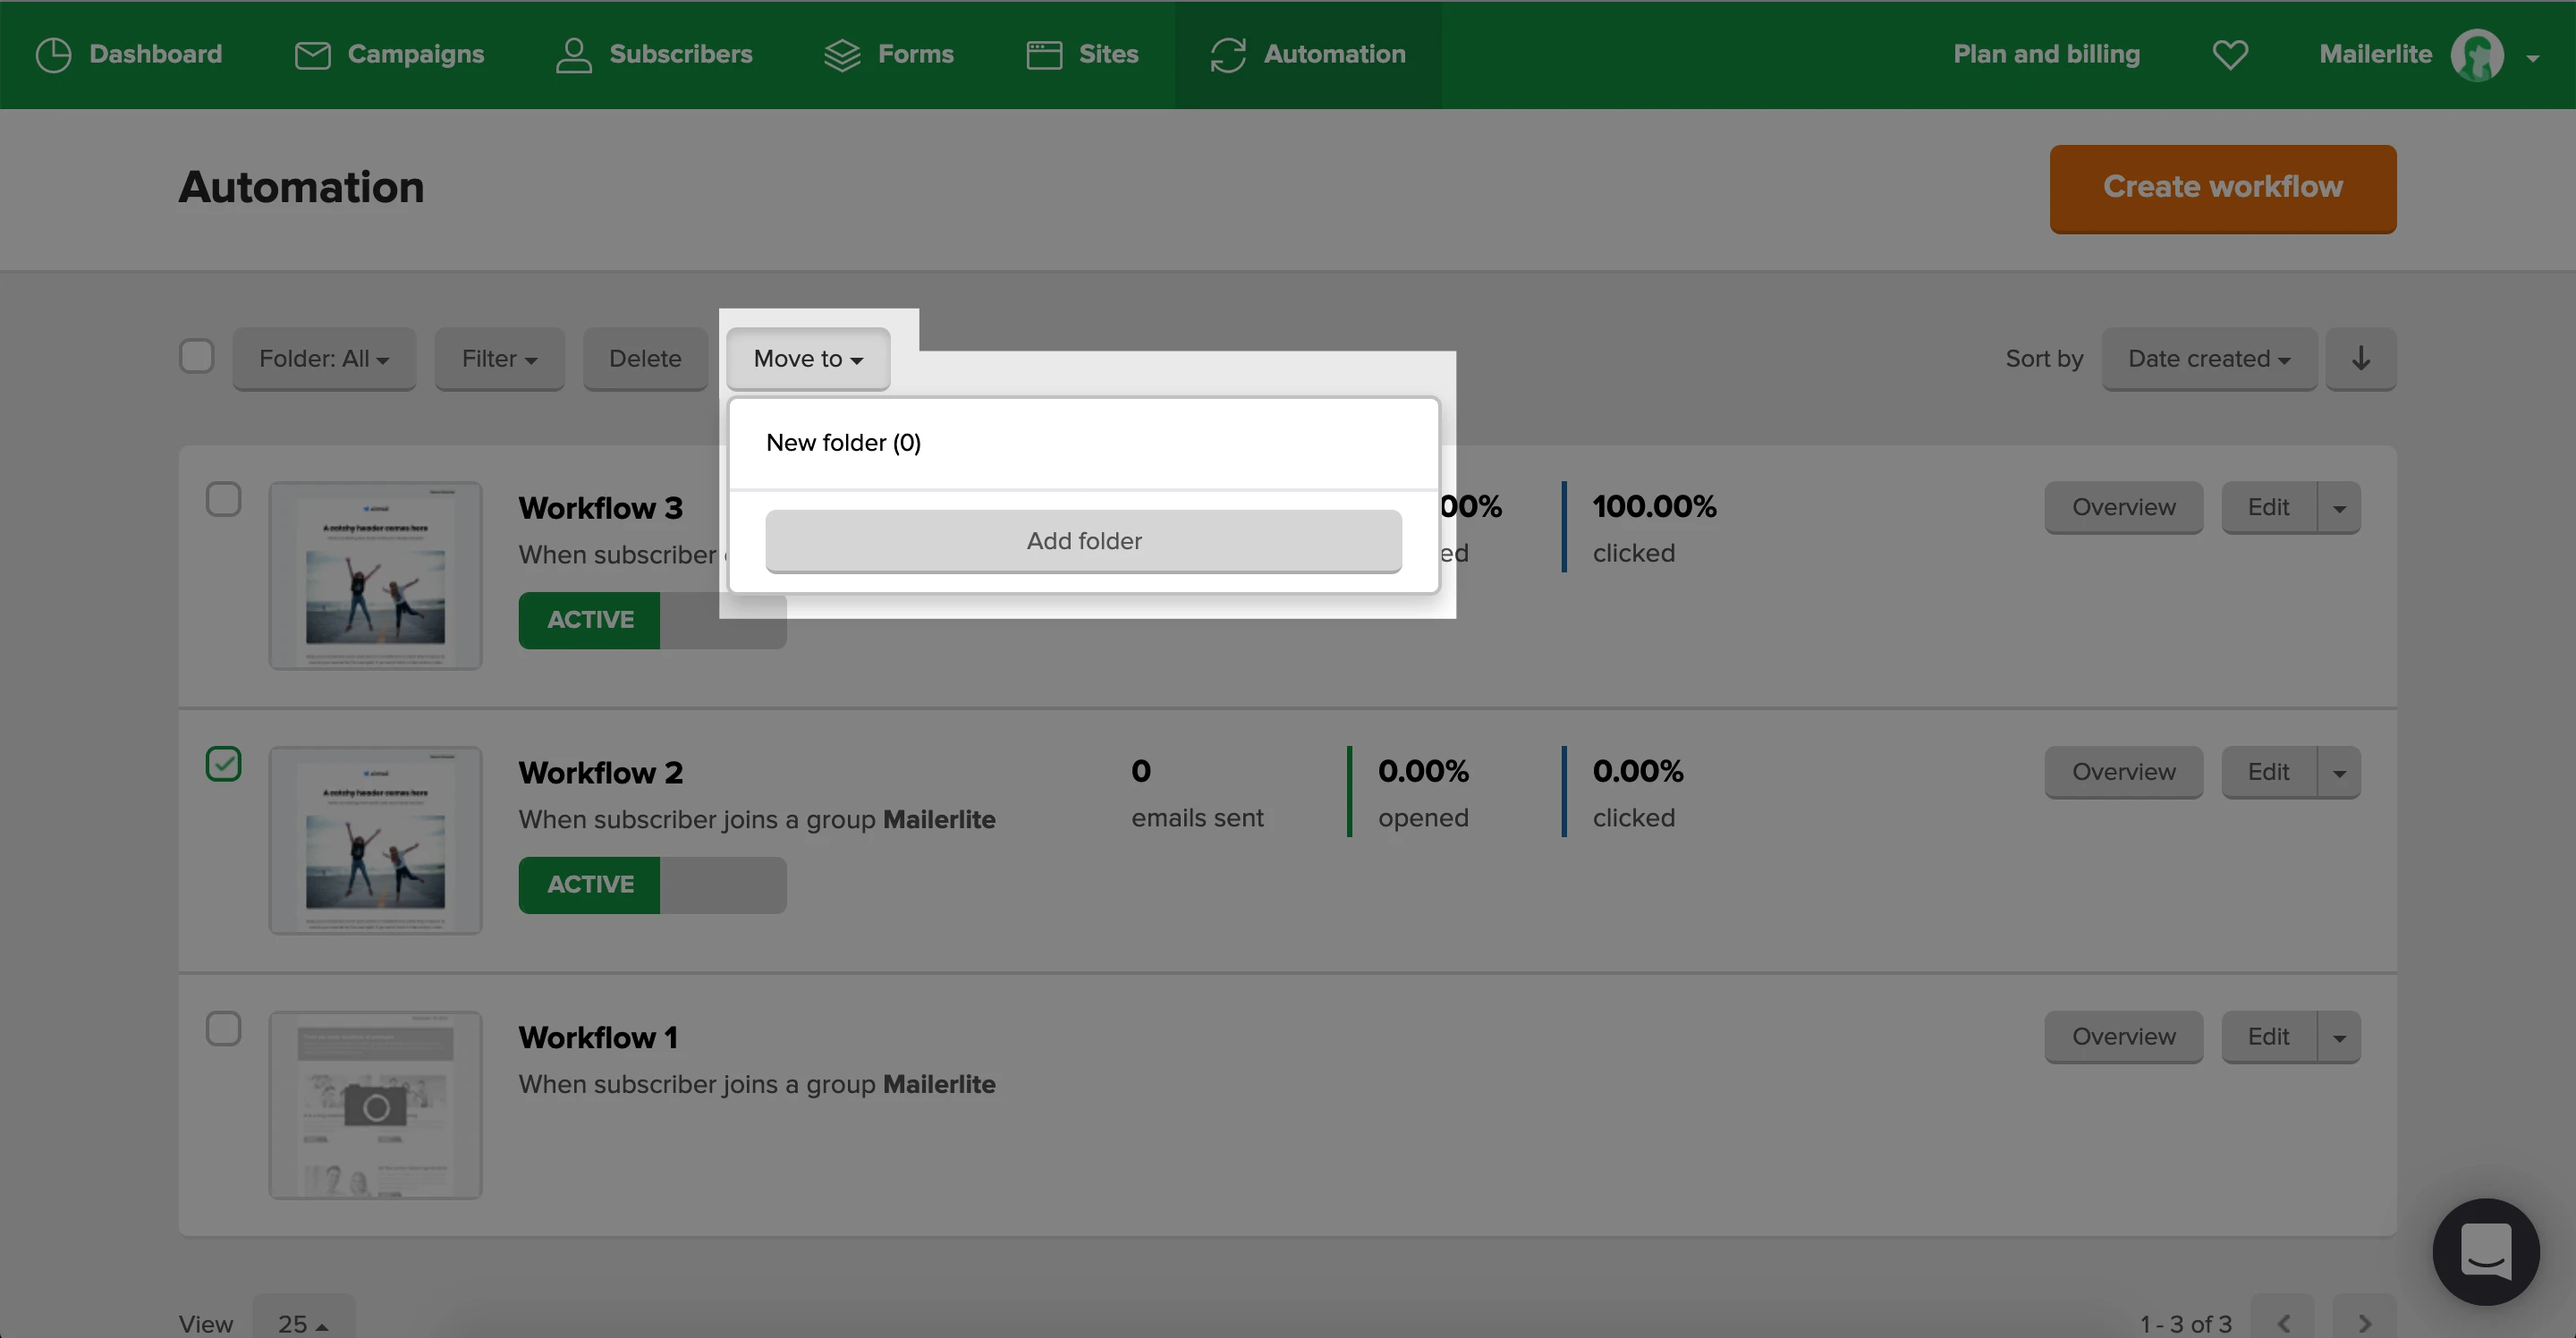
Task: Toggle the select-all checkbox
Action: click(x=197, y=356)
